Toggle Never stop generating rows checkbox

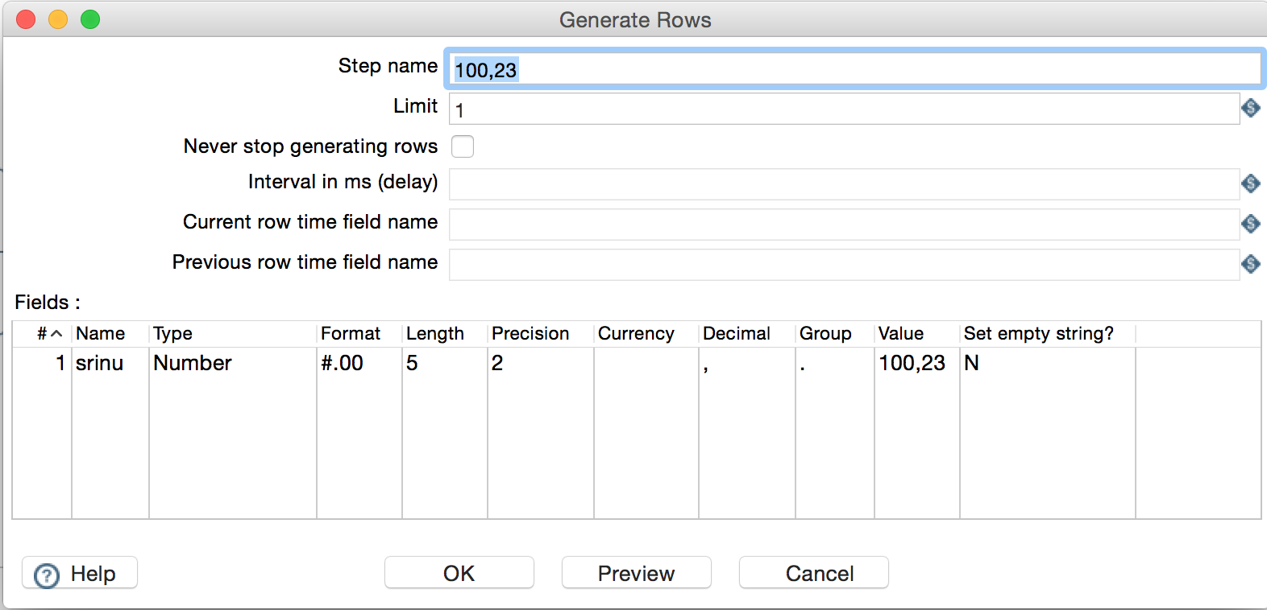coord(463,146)
